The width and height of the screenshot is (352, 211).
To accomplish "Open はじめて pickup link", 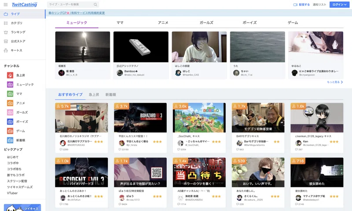I will click(13, 157).
